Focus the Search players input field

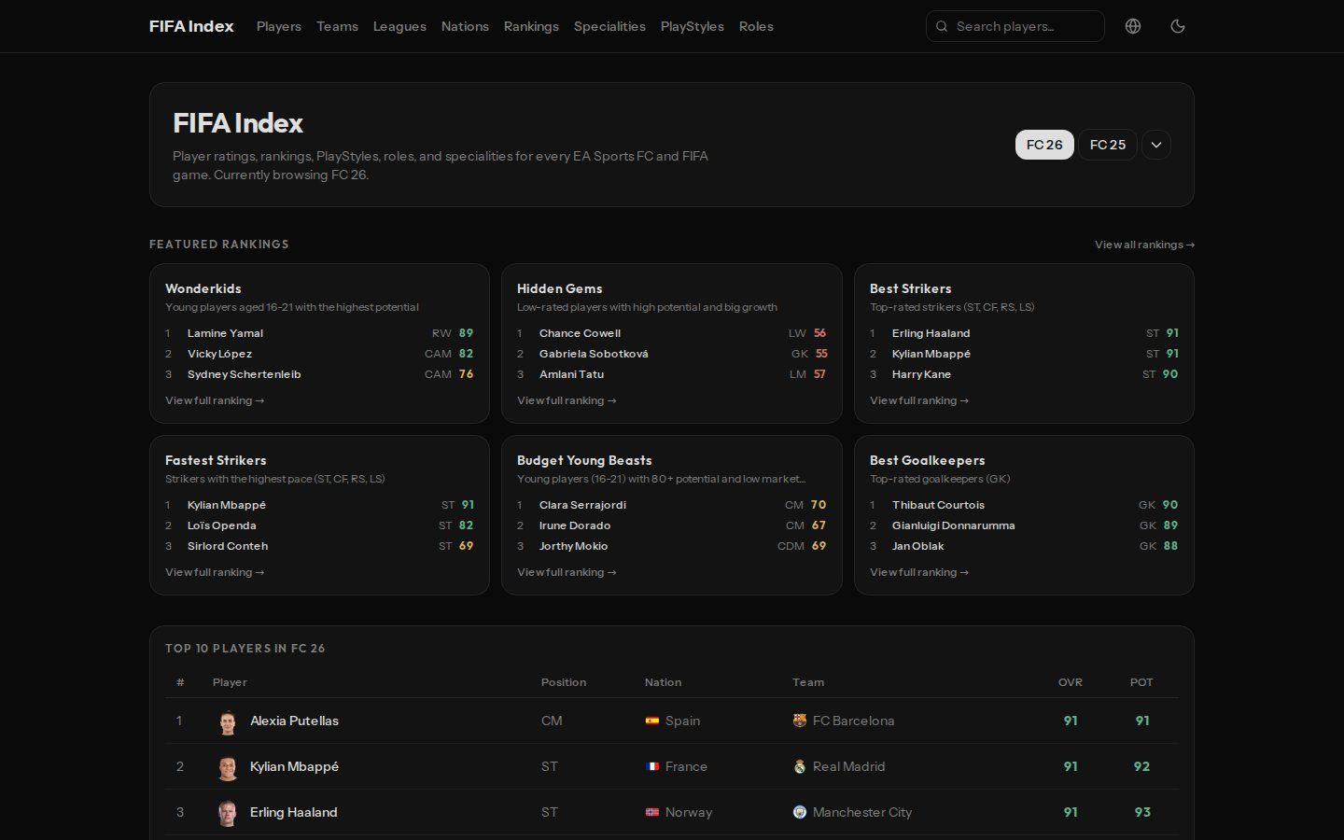point(1015,26)
